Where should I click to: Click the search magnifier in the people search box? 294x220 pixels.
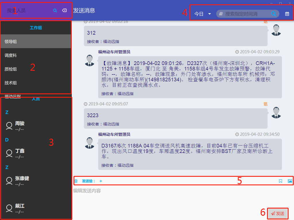[x=55, y=11]
